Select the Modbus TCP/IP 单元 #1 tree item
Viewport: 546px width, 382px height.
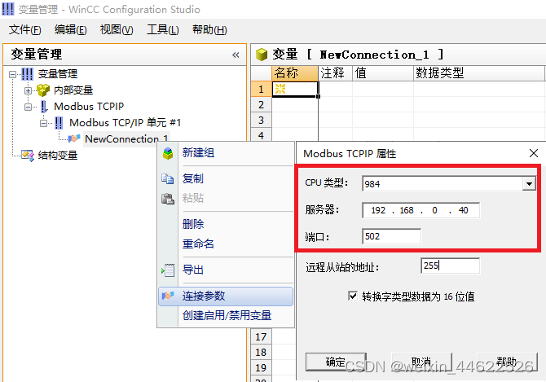tap(125, 122)
